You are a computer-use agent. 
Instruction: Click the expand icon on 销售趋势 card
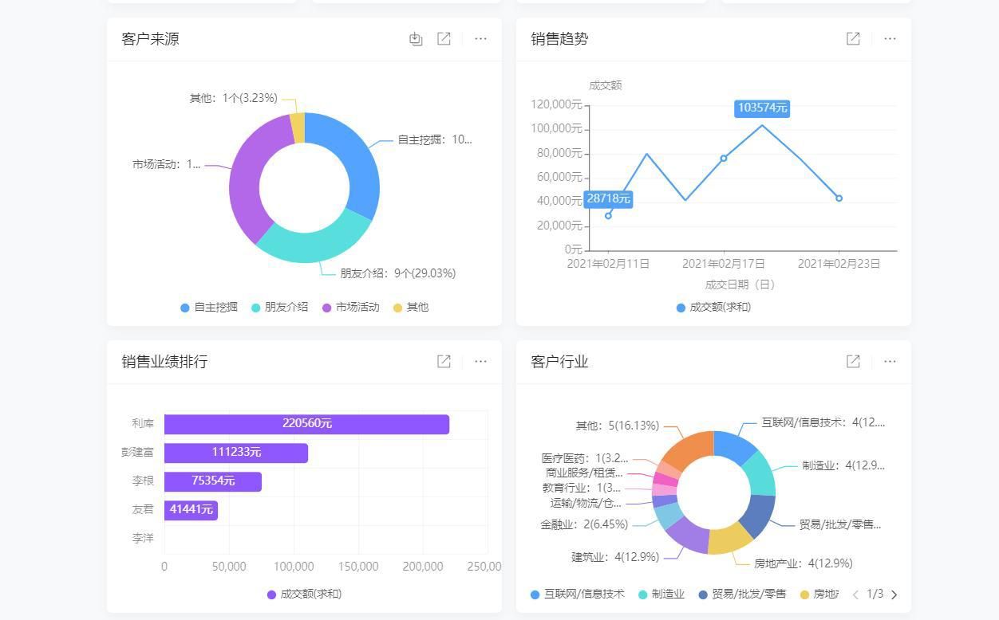853,38
